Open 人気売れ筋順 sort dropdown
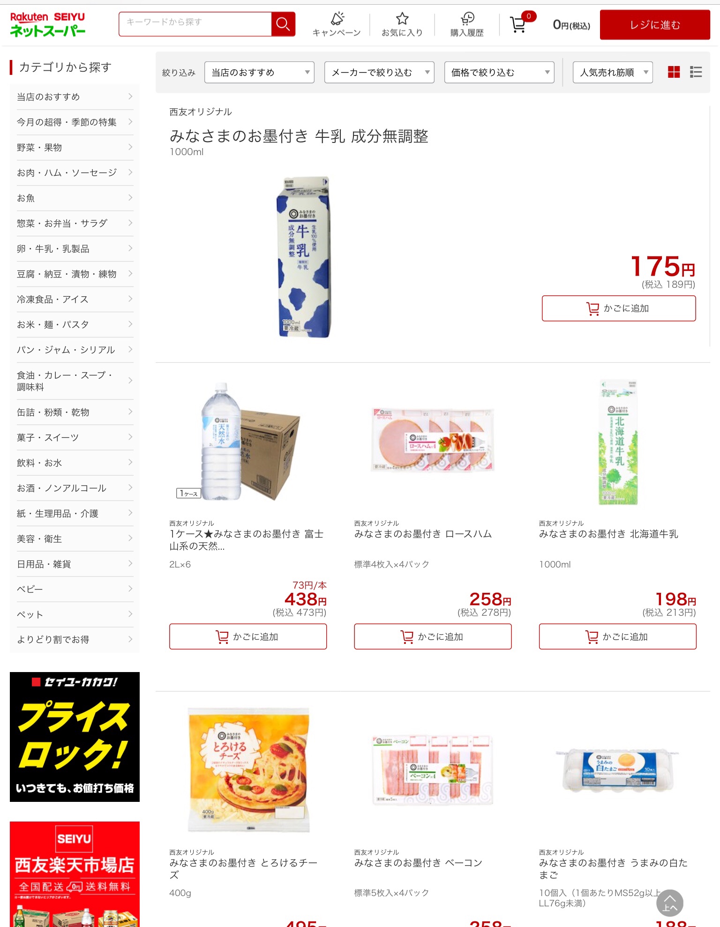Viewport: 720px width, 927px height. pyautogui.click(x=613, y=72)
